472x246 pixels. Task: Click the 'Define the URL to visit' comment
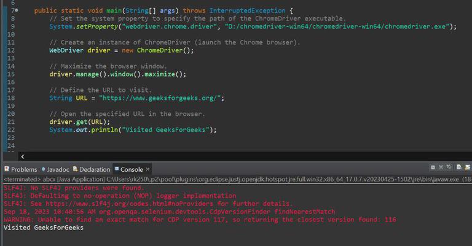tap(101, 90)
